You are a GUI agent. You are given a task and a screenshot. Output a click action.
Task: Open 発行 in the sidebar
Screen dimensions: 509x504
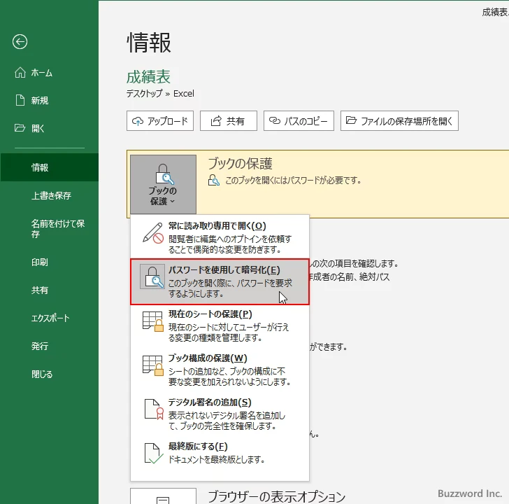50,346
